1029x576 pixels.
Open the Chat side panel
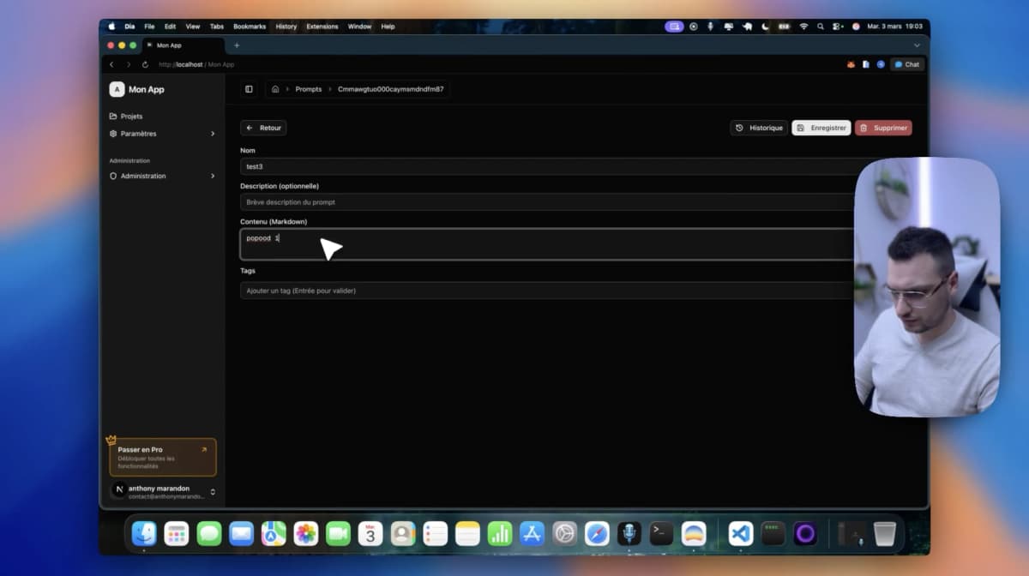(x=907, y=64)
